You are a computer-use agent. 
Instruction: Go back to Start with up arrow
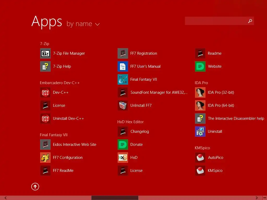[x=35, y=186]
